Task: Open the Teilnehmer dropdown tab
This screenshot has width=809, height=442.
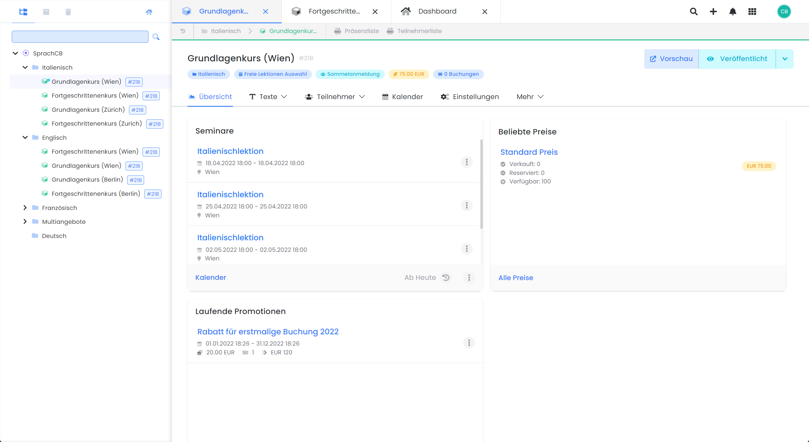Action: coord(335,97)
